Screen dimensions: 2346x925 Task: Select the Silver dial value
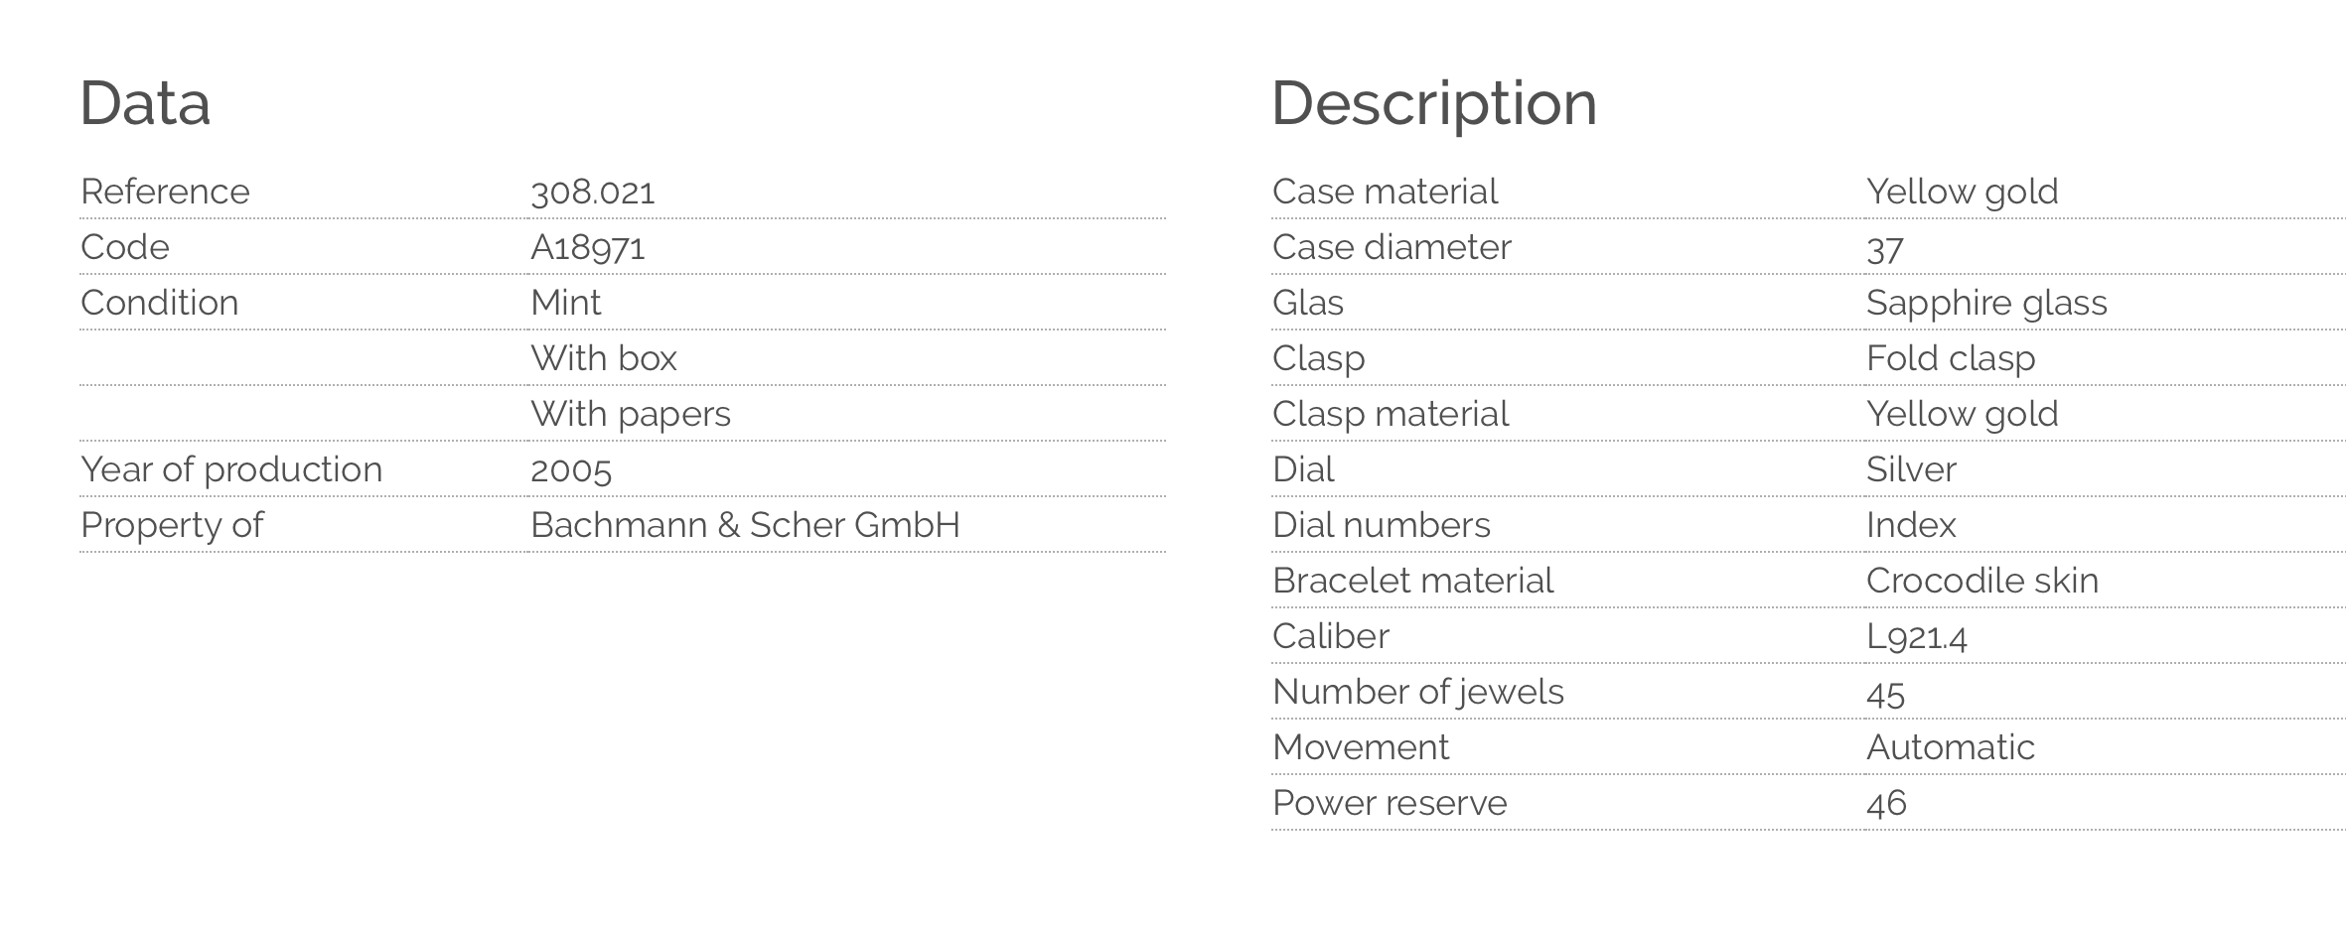pyautogui.click(x=1911, y=469)
